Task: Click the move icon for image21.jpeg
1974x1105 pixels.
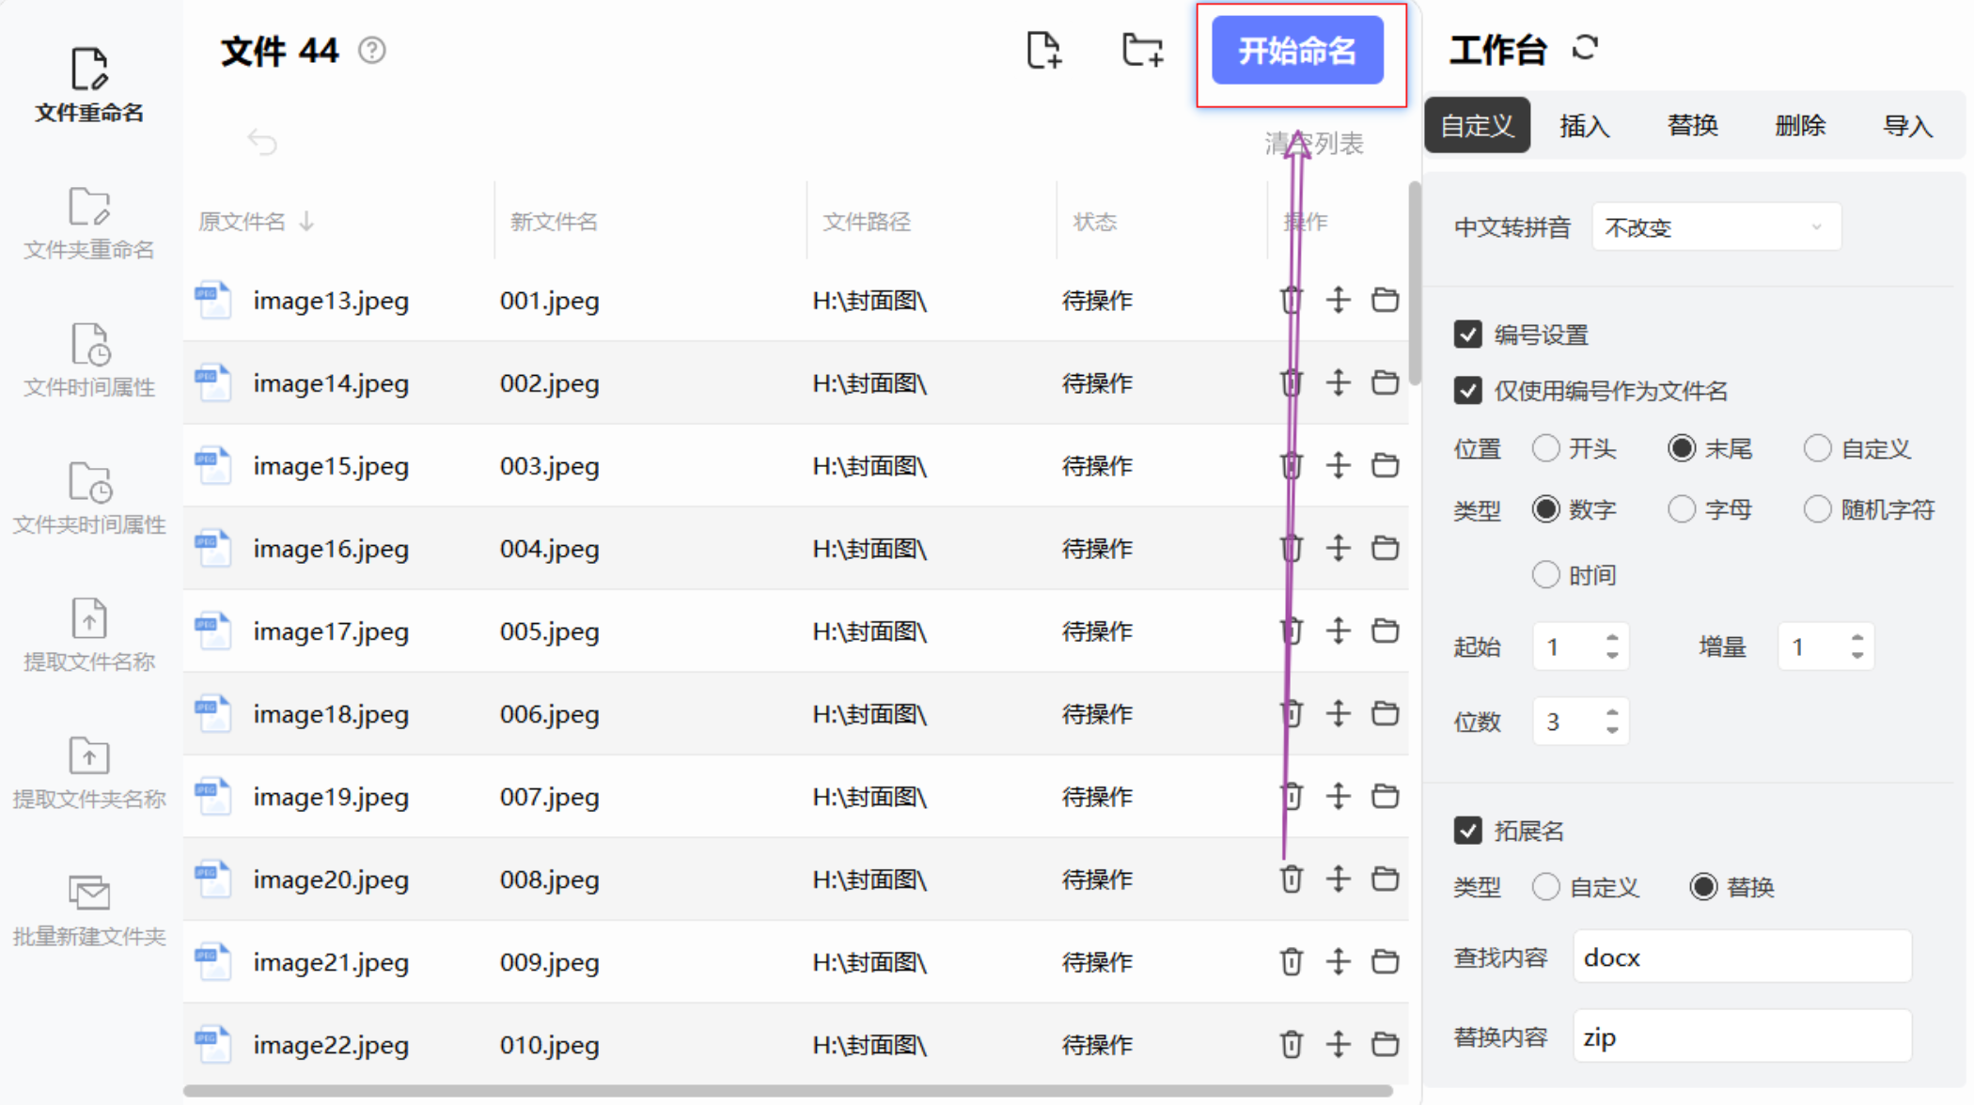Action: tap(1338, 961)
